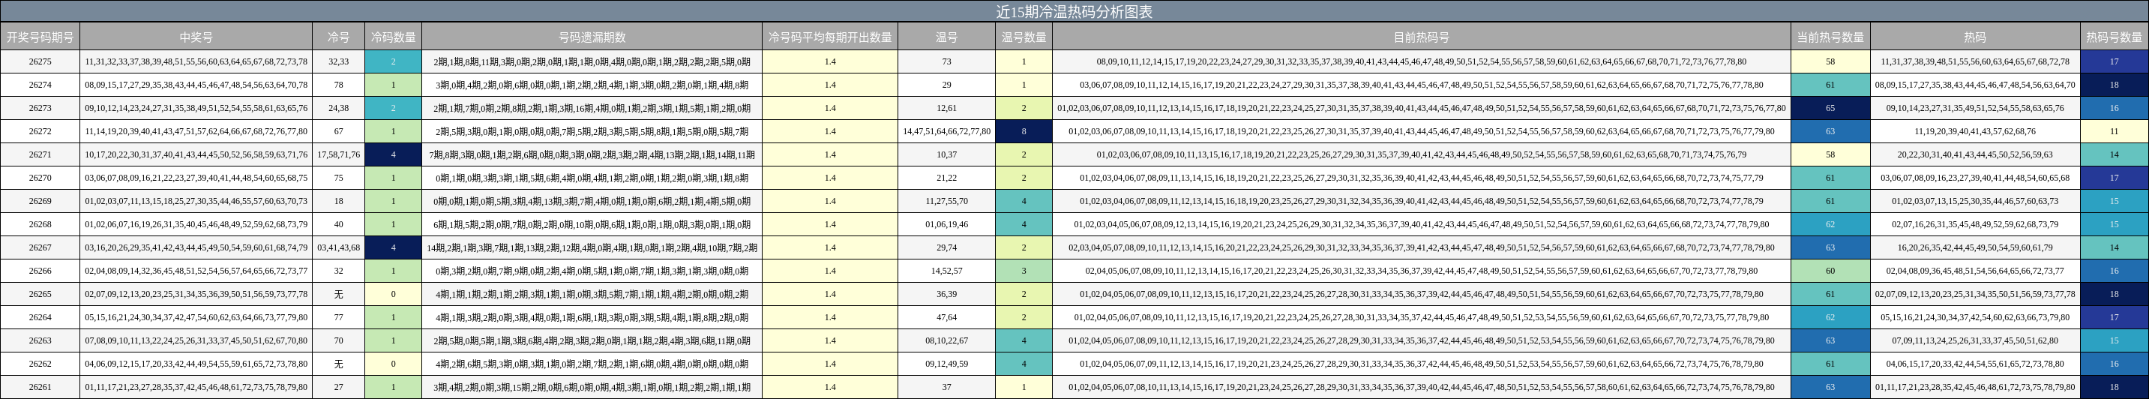Click issue number 26273
Image resolution: width=2149 pixels, height=399 pixels.
click(x=40, y=109)
